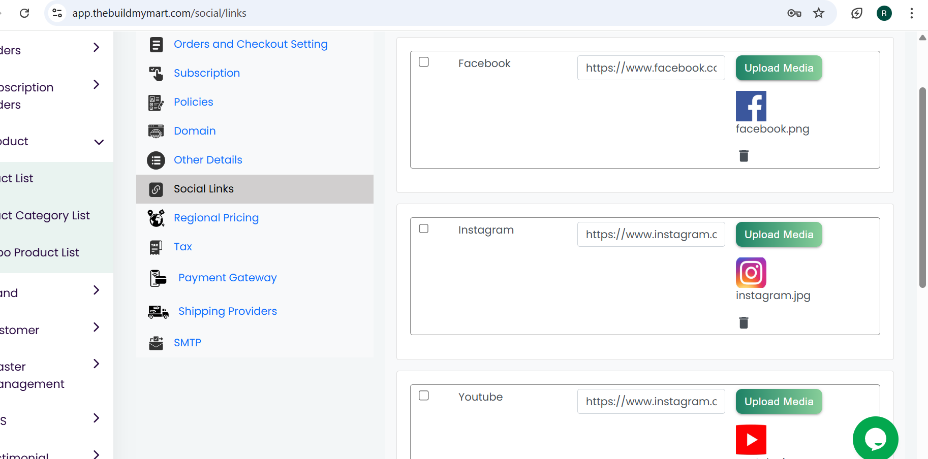
Task: Tick the Instagram checkbox
Action: pyautogui.click(x=424, y=228)
